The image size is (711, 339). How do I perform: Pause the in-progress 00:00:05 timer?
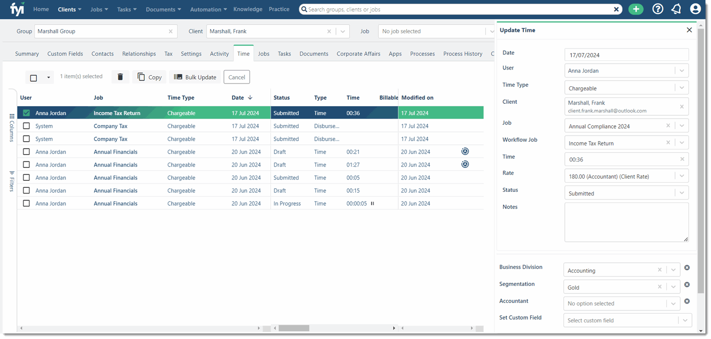[x=372, y=203]
